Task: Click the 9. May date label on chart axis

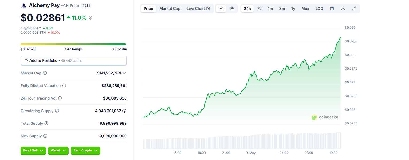Action: [251, 153]
